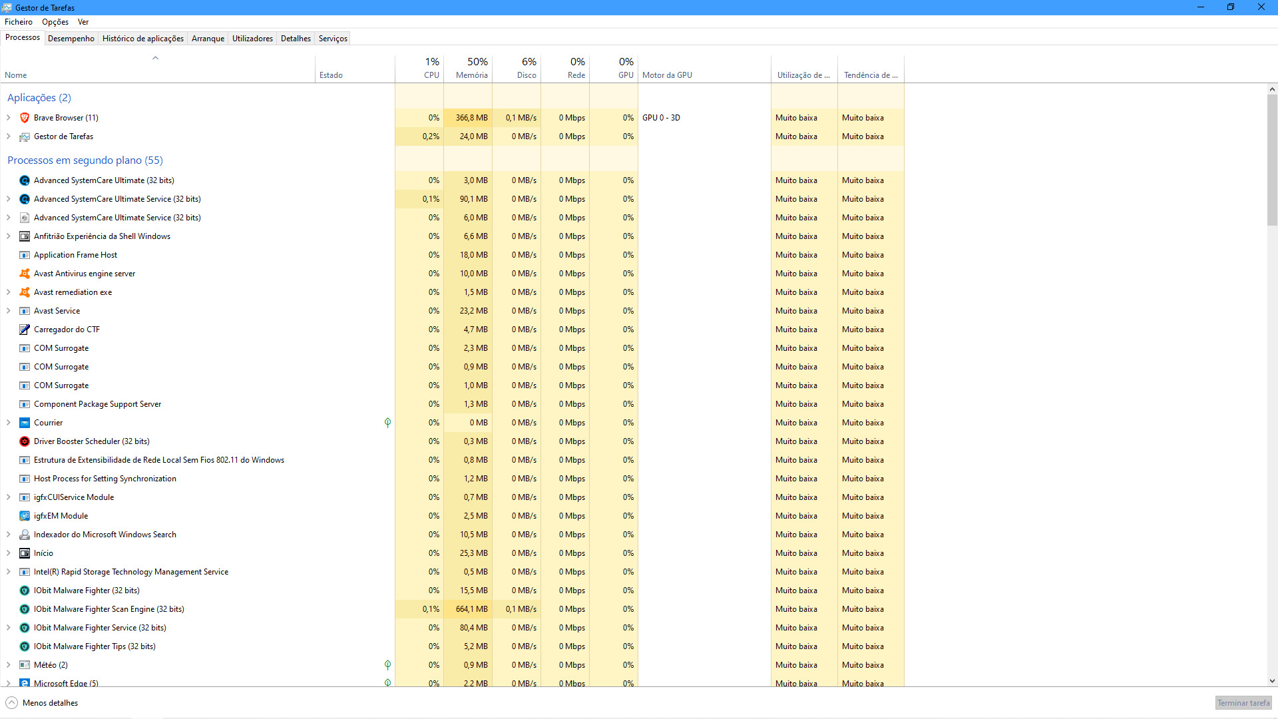Click the Driver Booster Scheduler red icon
Viewport: 1278px width, 719px height.
pos(25,441)
